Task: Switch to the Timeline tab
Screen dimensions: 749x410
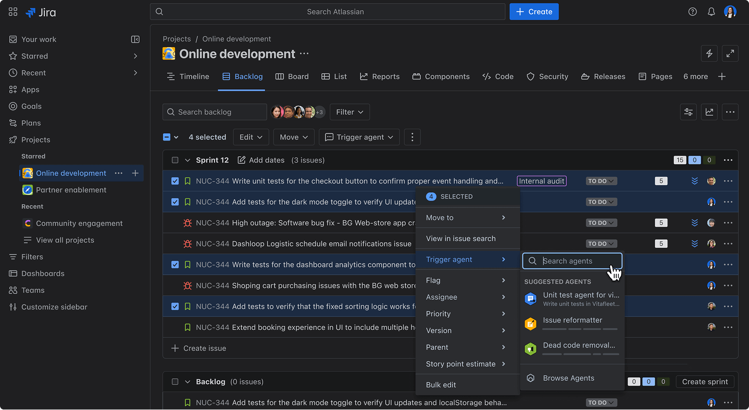Action: 188,77
